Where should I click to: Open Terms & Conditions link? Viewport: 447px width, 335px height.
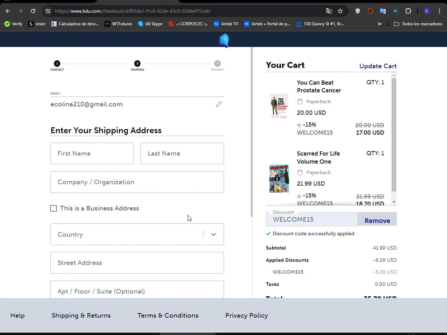tap(168, 315)
